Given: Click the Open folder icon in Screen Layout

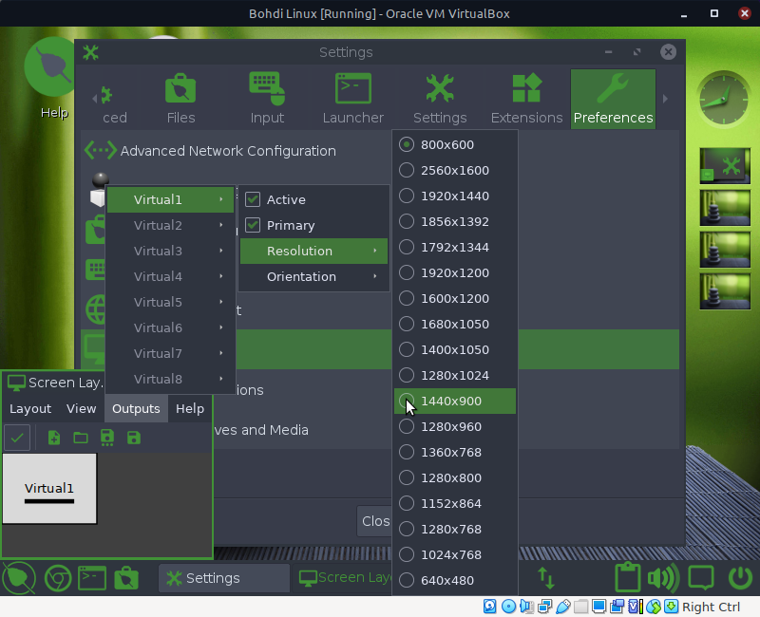Looking at the screenshot, I should [x=81, y=438].
